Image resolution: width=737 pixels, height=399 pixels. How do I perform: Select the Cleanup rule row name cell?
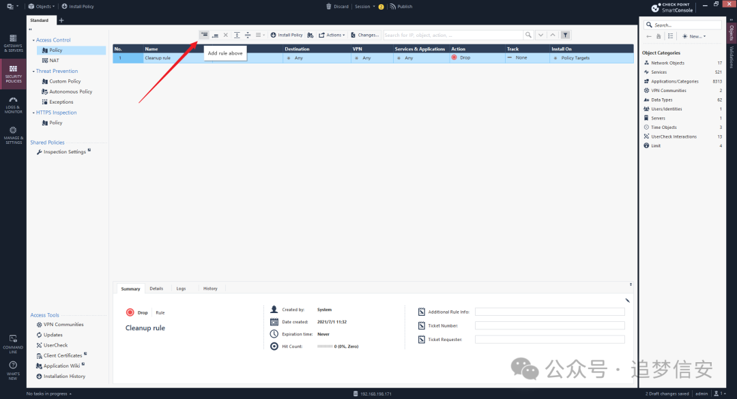[177, 58]
